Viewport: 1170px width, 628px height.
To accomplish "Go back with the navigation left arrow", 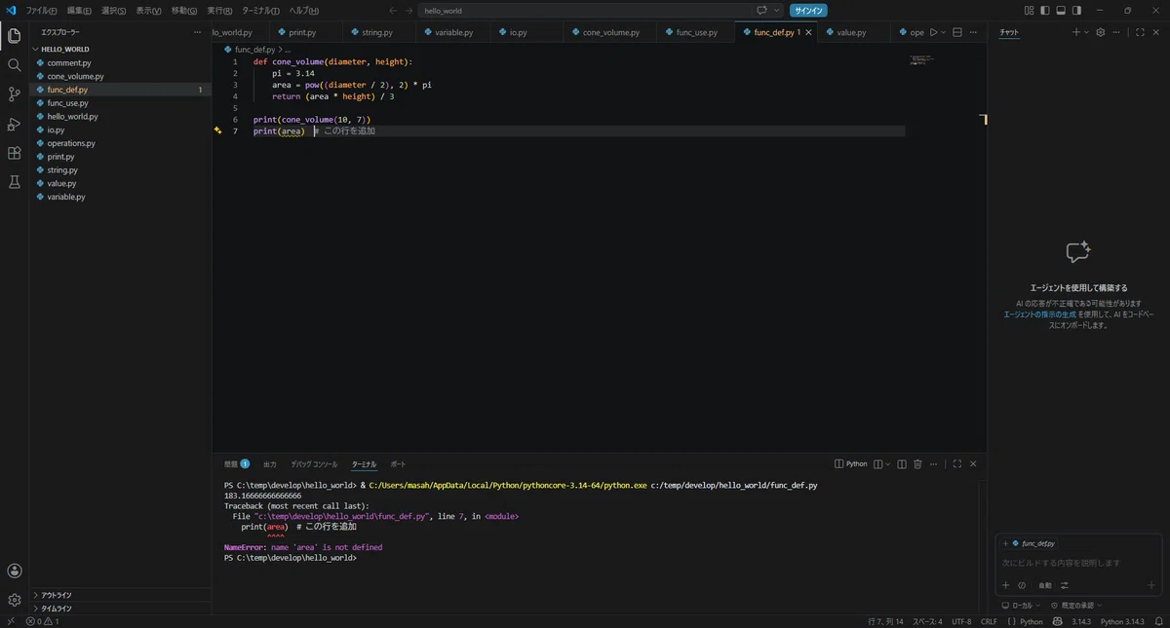I will click(392, 11).
